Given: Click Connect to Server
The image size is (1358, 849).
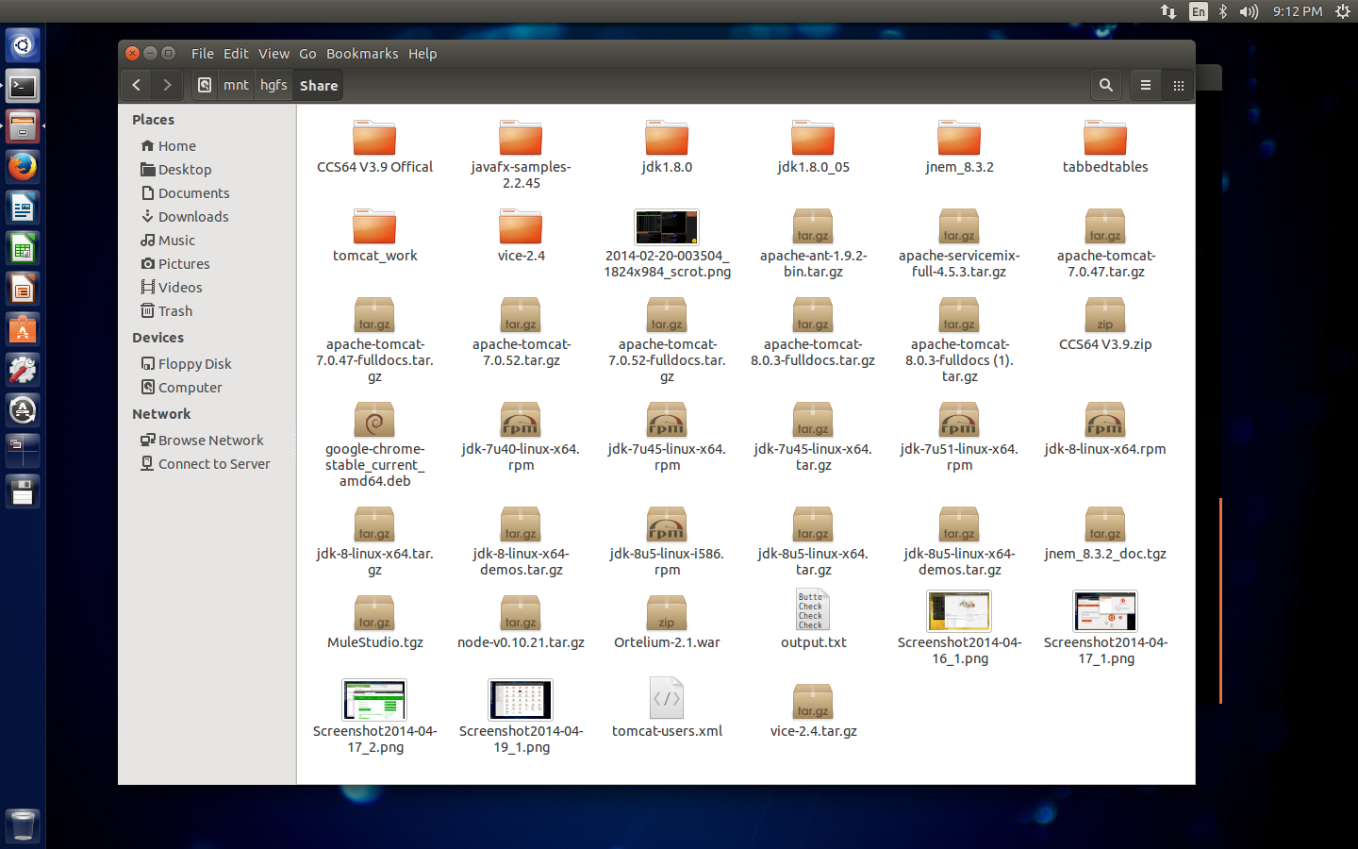Looking at the screenshot, I should point(205,464).
